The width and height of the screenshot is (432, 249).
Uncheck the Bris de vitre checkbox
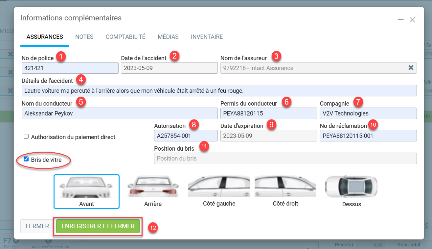click(26, 160)
